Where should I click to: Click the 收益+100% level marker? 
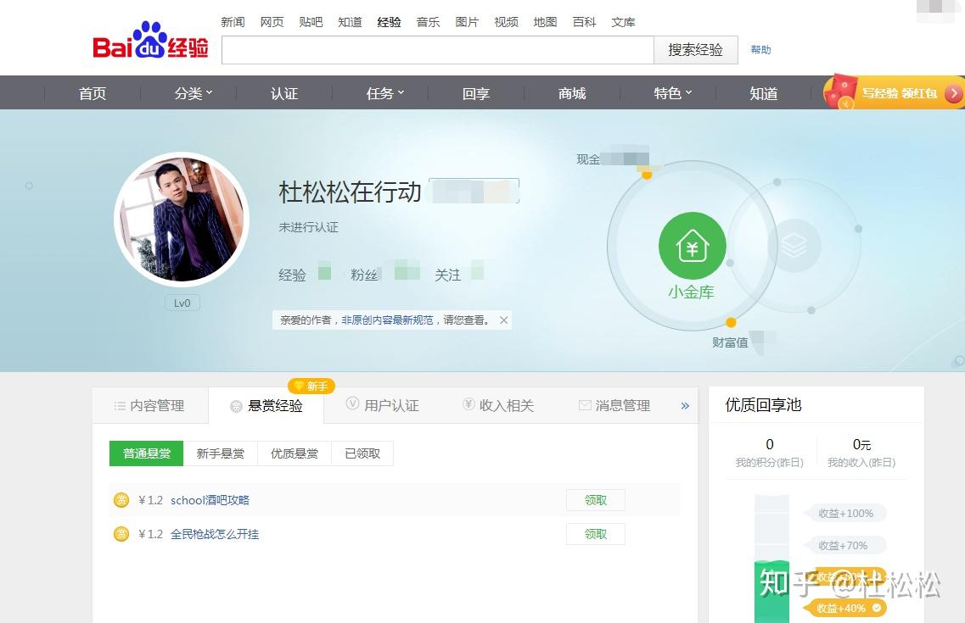[845, 513]
